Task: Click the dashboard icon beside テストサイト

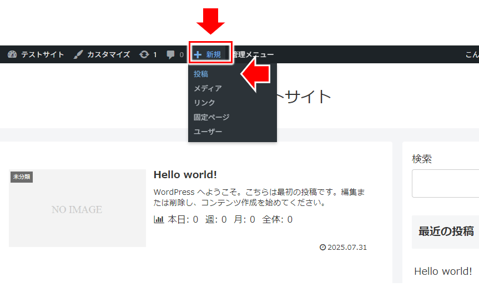Action: pos(12,54)
